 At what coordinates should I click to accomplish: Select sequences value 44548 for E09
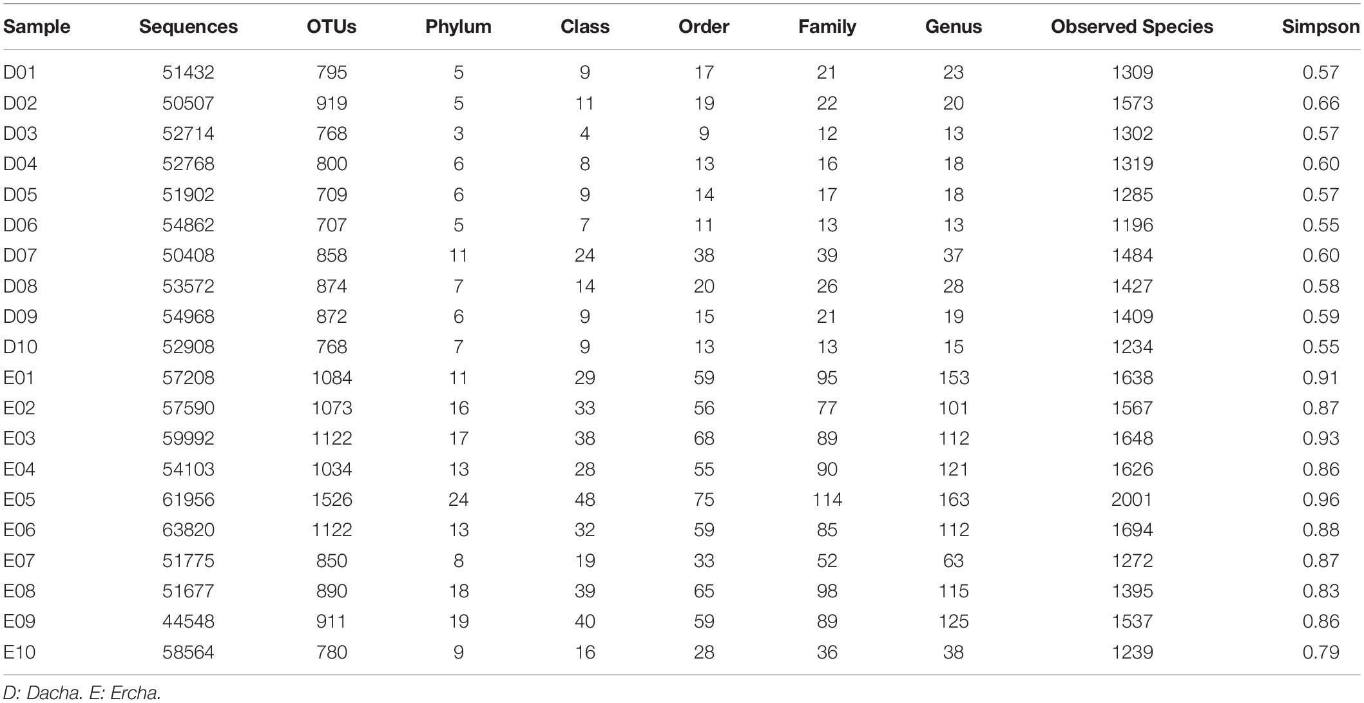(188, 621)
